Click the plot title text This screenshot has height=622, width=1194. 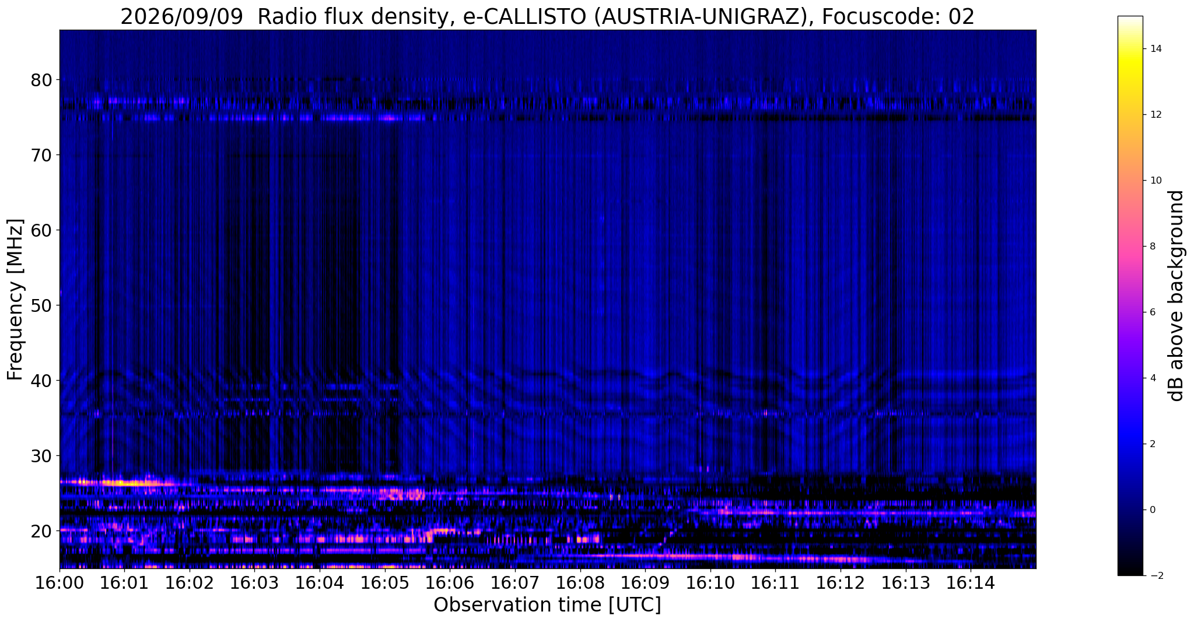click(547, 17)
